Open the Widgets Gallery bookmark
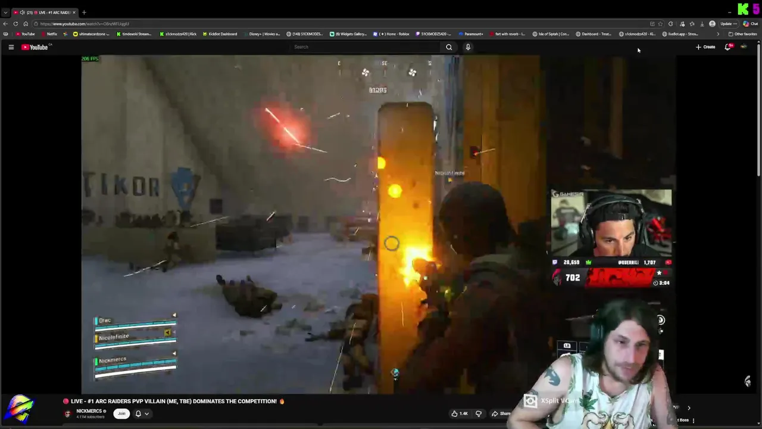 (x=348, y=34)
